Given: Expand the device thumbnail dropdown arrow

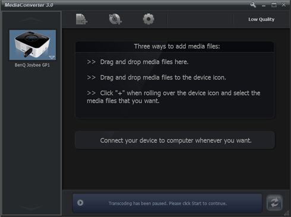Looking at the screenshot, I should click(x=52, y=58).
